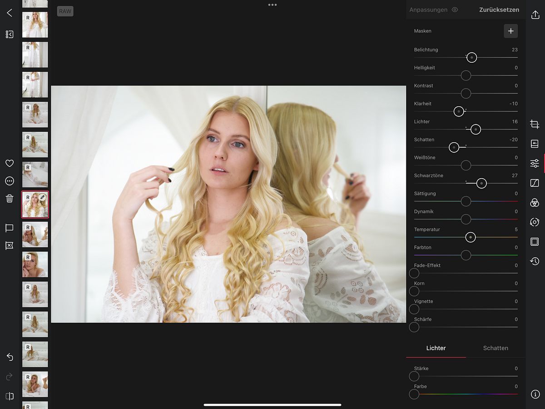Click the Korn slider handle
The width and height of the screenshot is (545, 409).
click(x=414, y=291)
